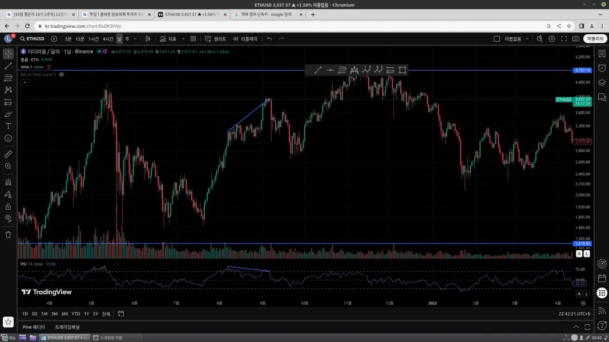
Task: Toggle the lock all drawings tool
Action: pyautogui.click(x=8, y=207)
